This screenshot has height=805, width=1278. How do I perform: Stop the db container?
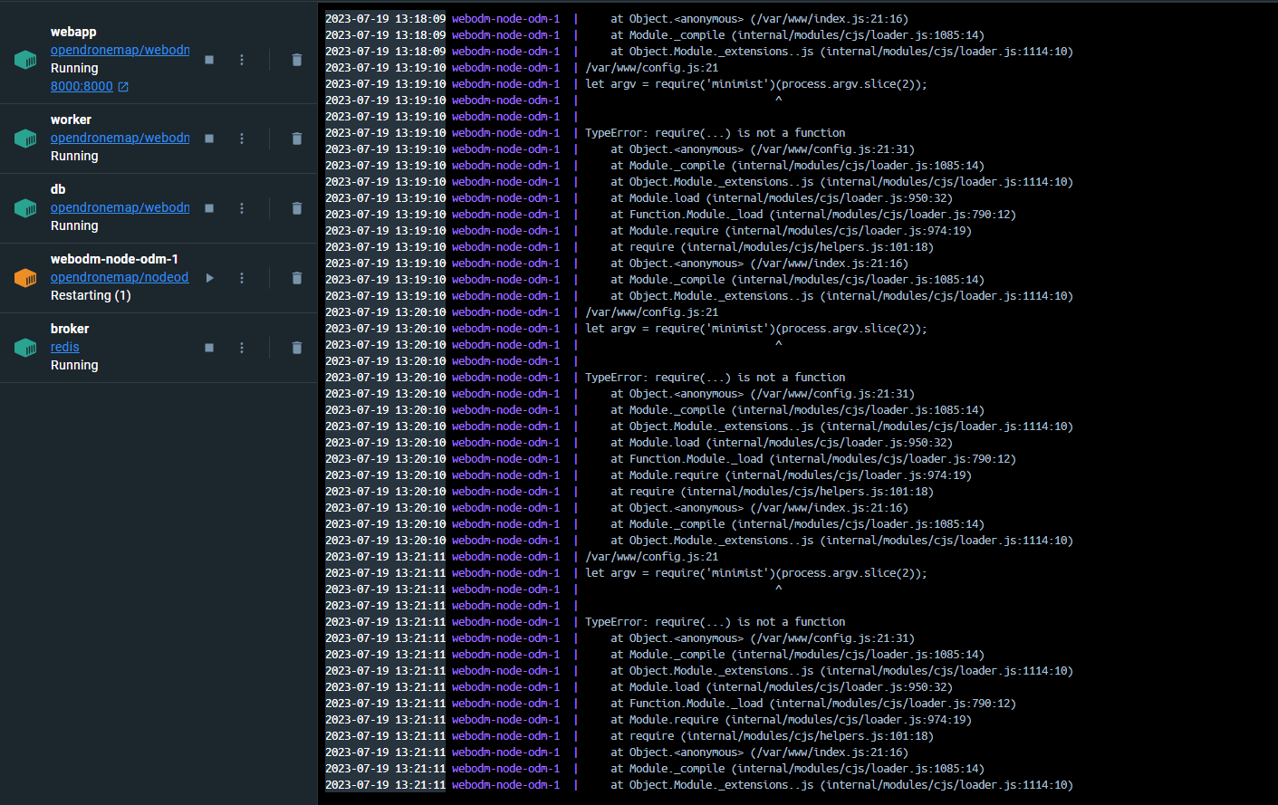click(x=208, y=207)
